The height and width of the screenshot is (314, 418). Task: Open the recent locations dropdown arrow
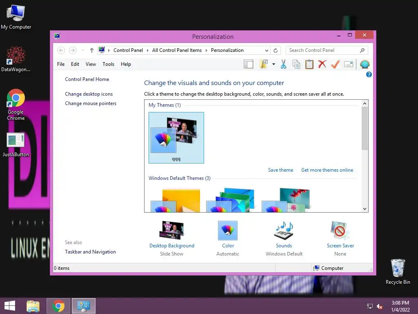pos(82,50)
